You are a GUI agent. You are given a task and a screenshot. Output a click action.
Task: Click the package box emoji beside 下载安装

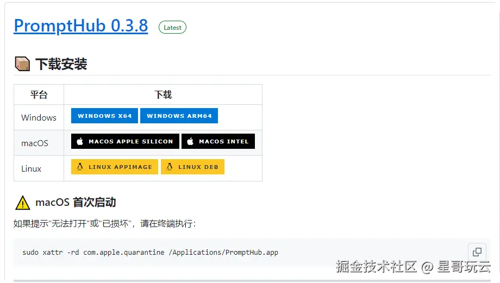22,64
